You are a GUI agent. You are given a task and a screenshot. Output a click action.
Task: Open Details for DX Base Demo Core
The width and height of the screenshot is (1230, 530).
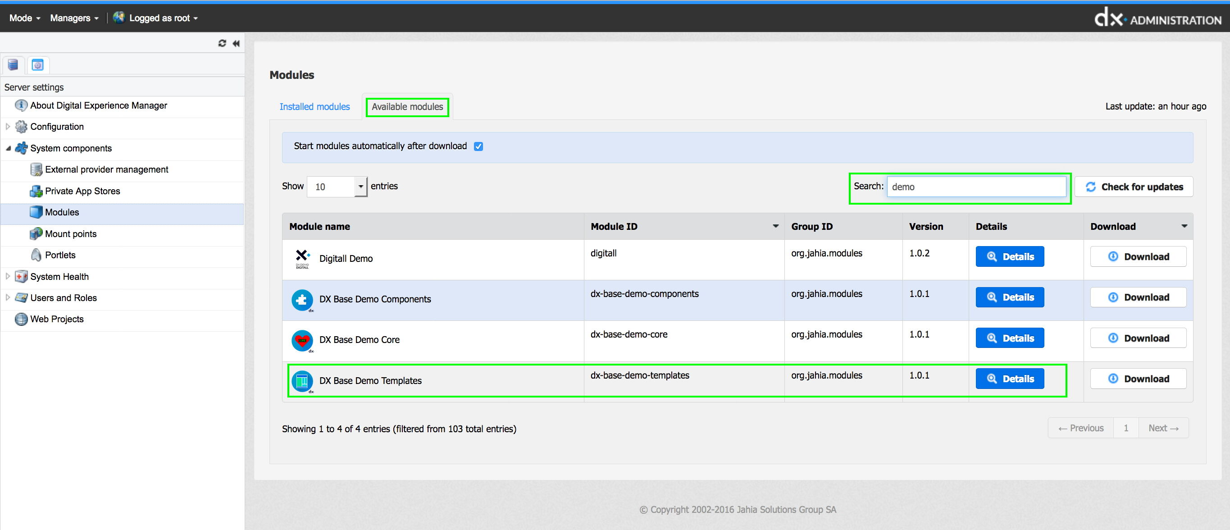click(1010, 338)
